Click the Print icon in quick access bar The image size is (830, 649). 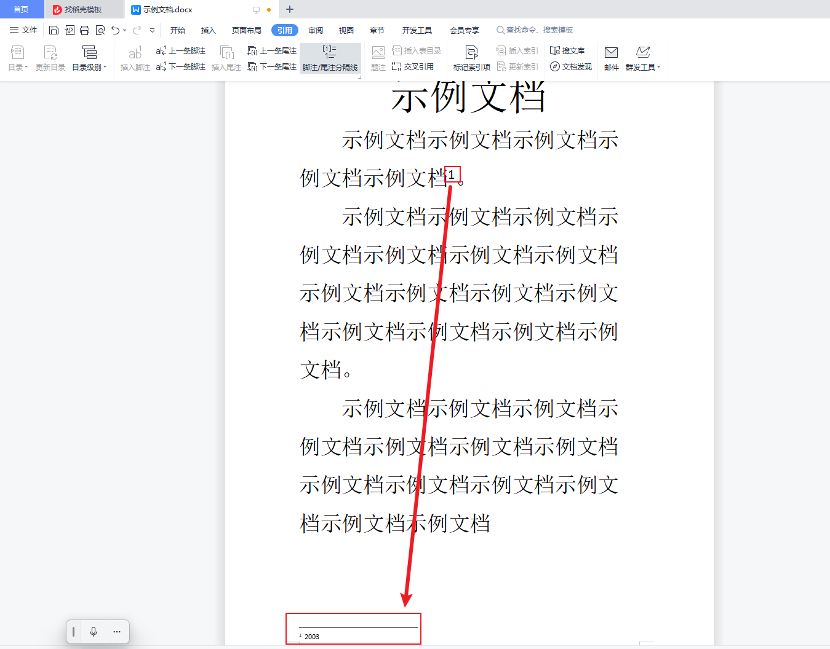click(84, 29)
